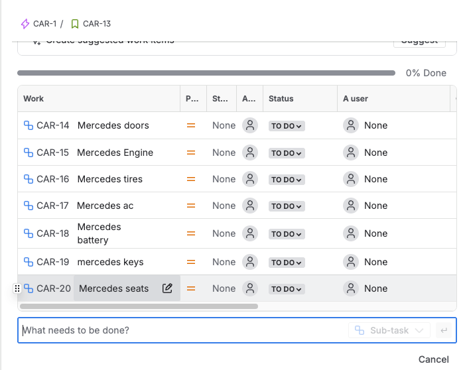
Task: Click medium priority icon for Mercedes seats
Action: pyautogui.click(x=191, y=288)
